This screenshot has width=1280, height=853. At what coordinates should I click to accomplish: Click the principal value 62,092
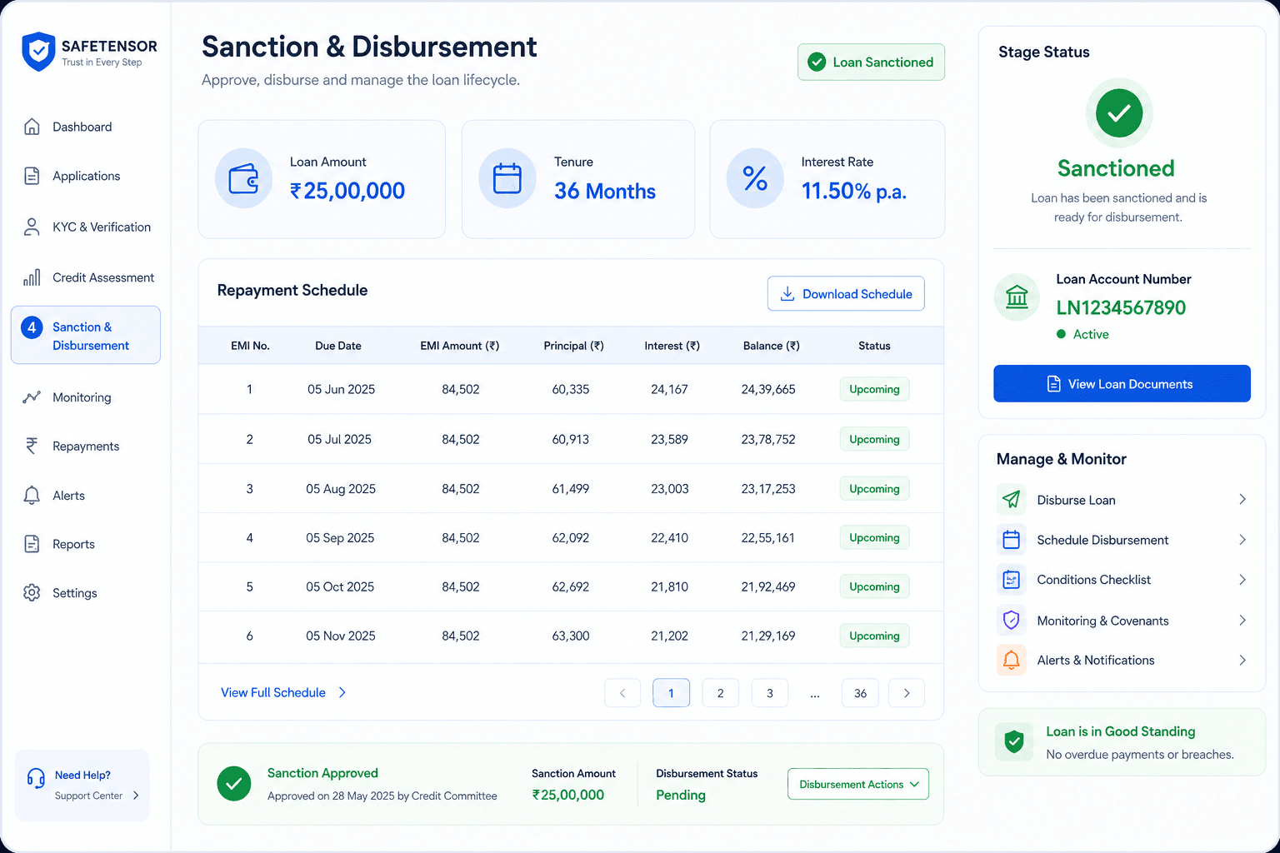tap(570, 538)
